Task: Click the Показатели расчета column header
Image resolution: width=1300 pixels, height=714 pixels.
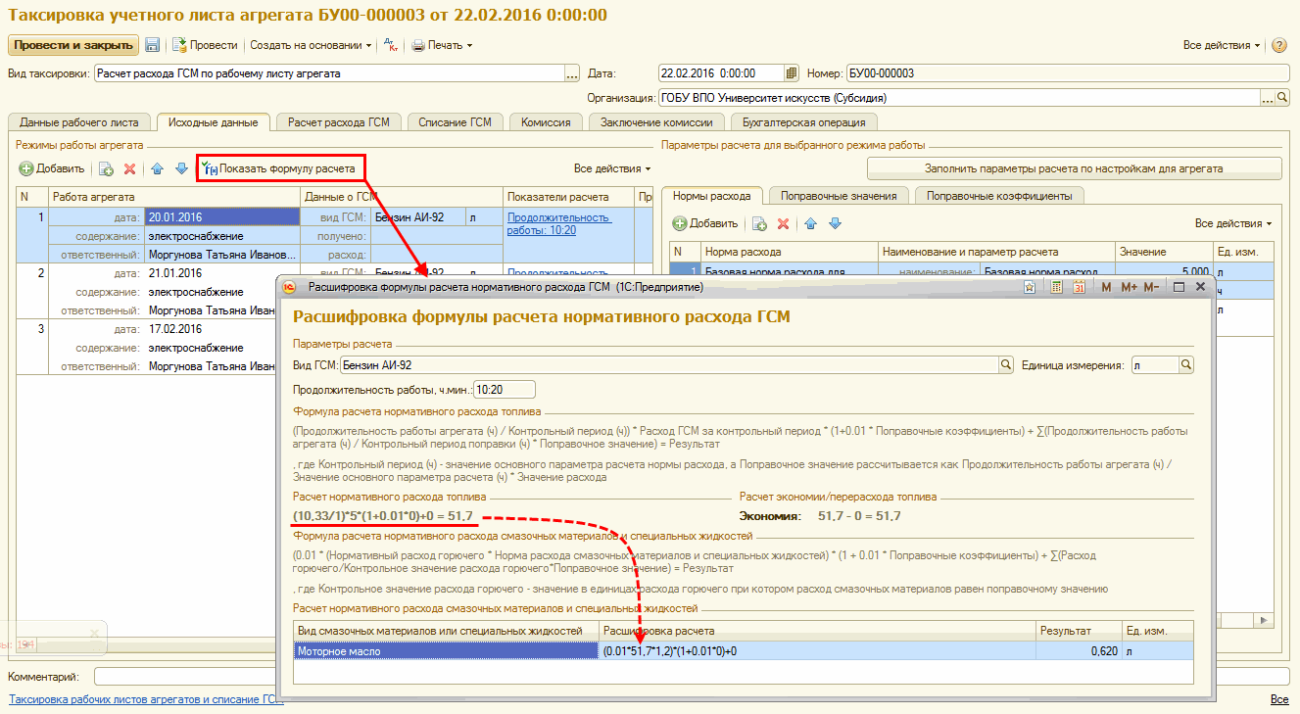Action: point(569,197)
